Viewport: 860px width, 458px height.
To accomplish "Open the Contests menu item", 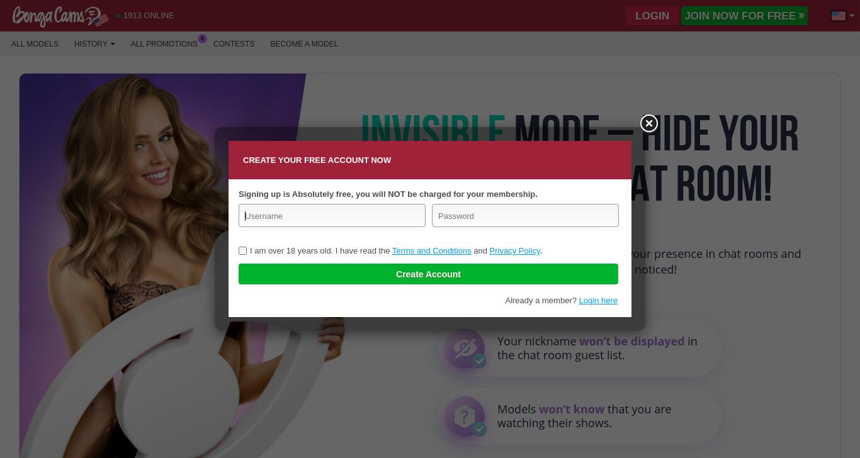I will (234, 44).
